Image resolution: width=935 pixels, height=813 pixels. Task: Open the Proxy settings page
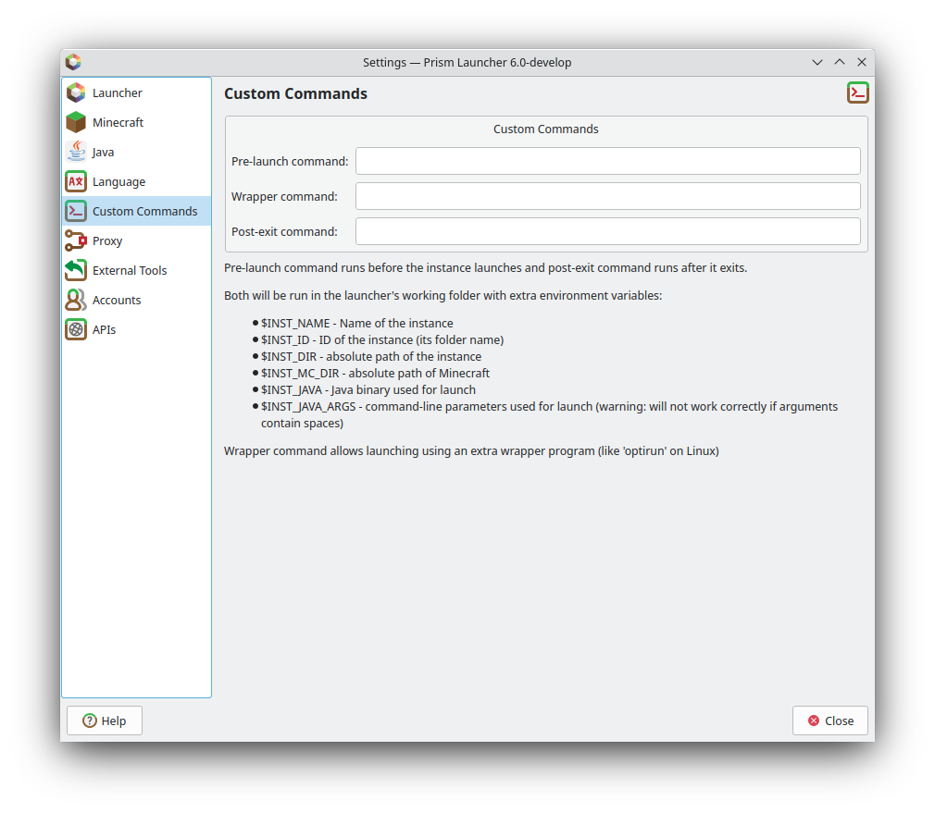(x=109, y=240)
